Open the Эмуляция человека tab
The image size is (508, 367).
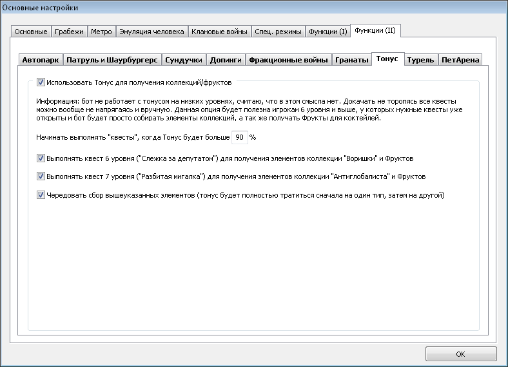click(151, 32)
